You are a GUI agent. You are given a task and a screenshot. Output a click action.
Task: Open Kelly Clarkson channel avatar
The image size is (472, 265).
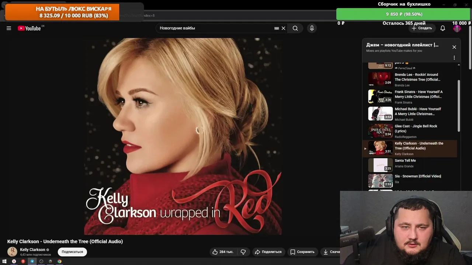(x=12, y=252)
